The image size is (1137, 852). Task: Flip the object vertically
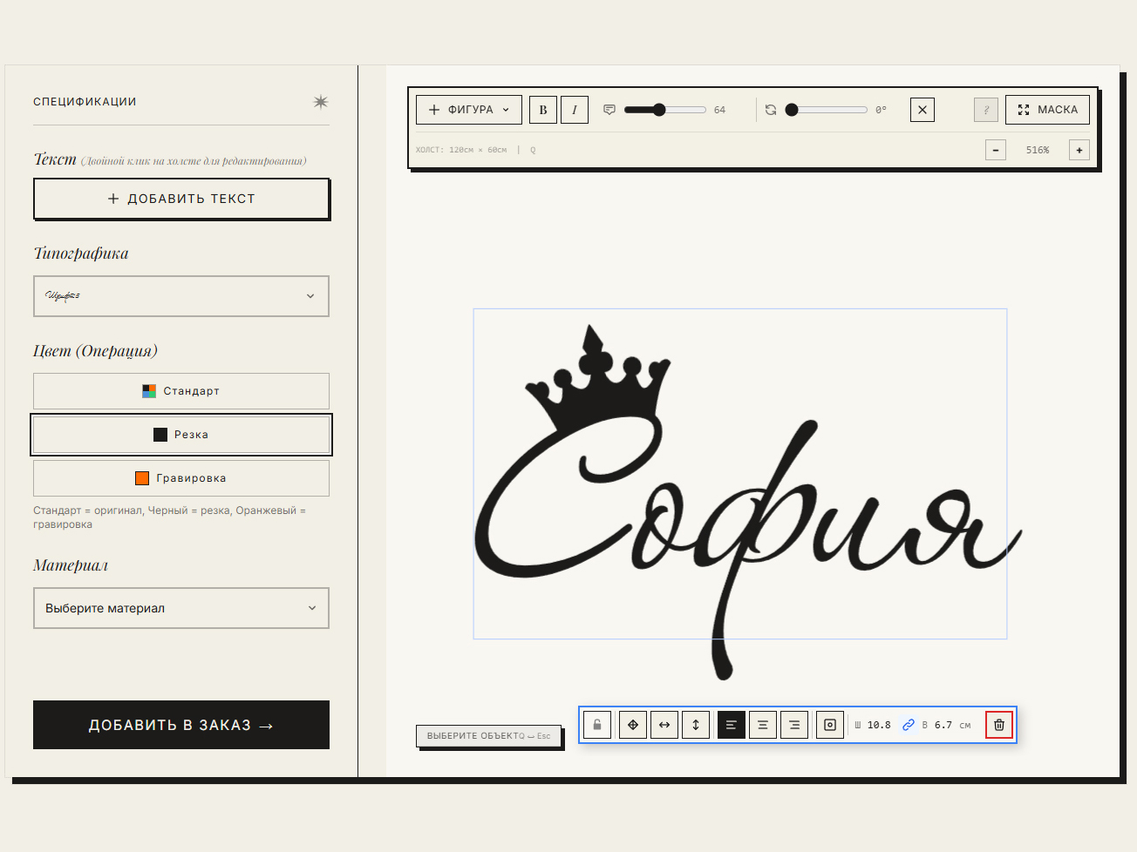pos(696,725)
